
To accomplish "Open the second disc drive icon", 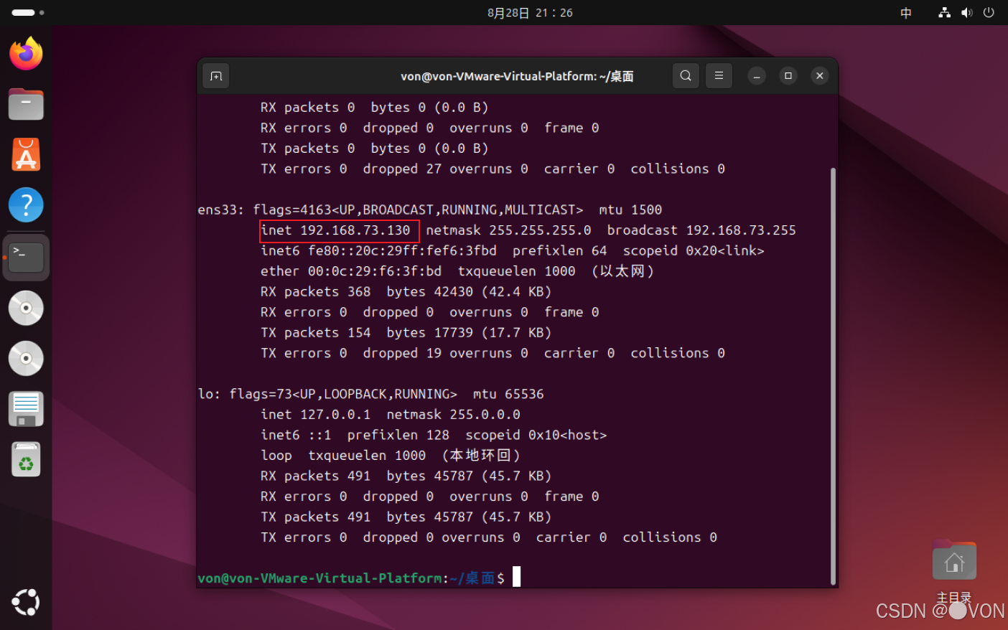I will (x=26, y=358).
